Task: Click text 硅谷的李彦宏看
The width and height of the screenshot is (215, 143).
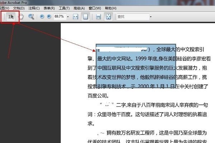Action: [194, 59]
